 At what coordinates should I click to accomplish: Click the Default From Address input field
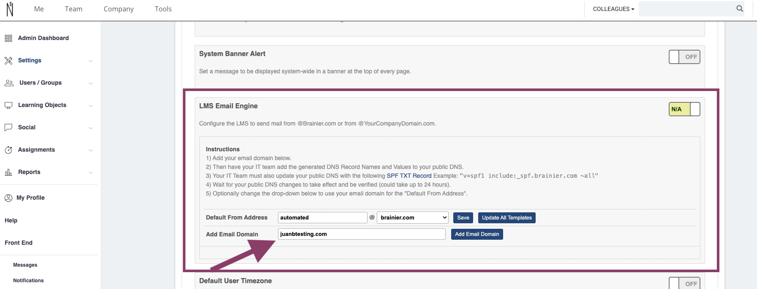point(323,217)
